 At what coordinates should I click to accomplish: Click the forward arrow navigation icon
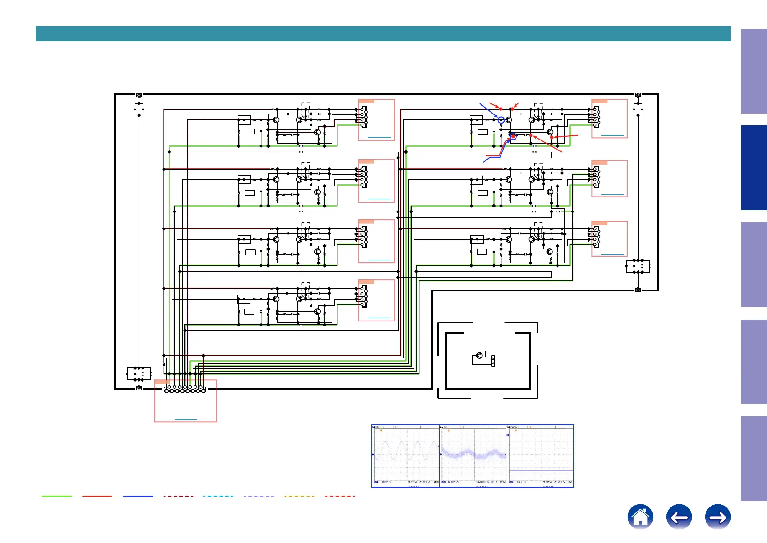click(x=718, y=517)
